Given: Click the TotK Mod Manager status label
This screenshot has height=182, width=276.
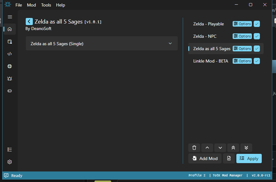Looking at the screenshot, I should coord(228,175).
